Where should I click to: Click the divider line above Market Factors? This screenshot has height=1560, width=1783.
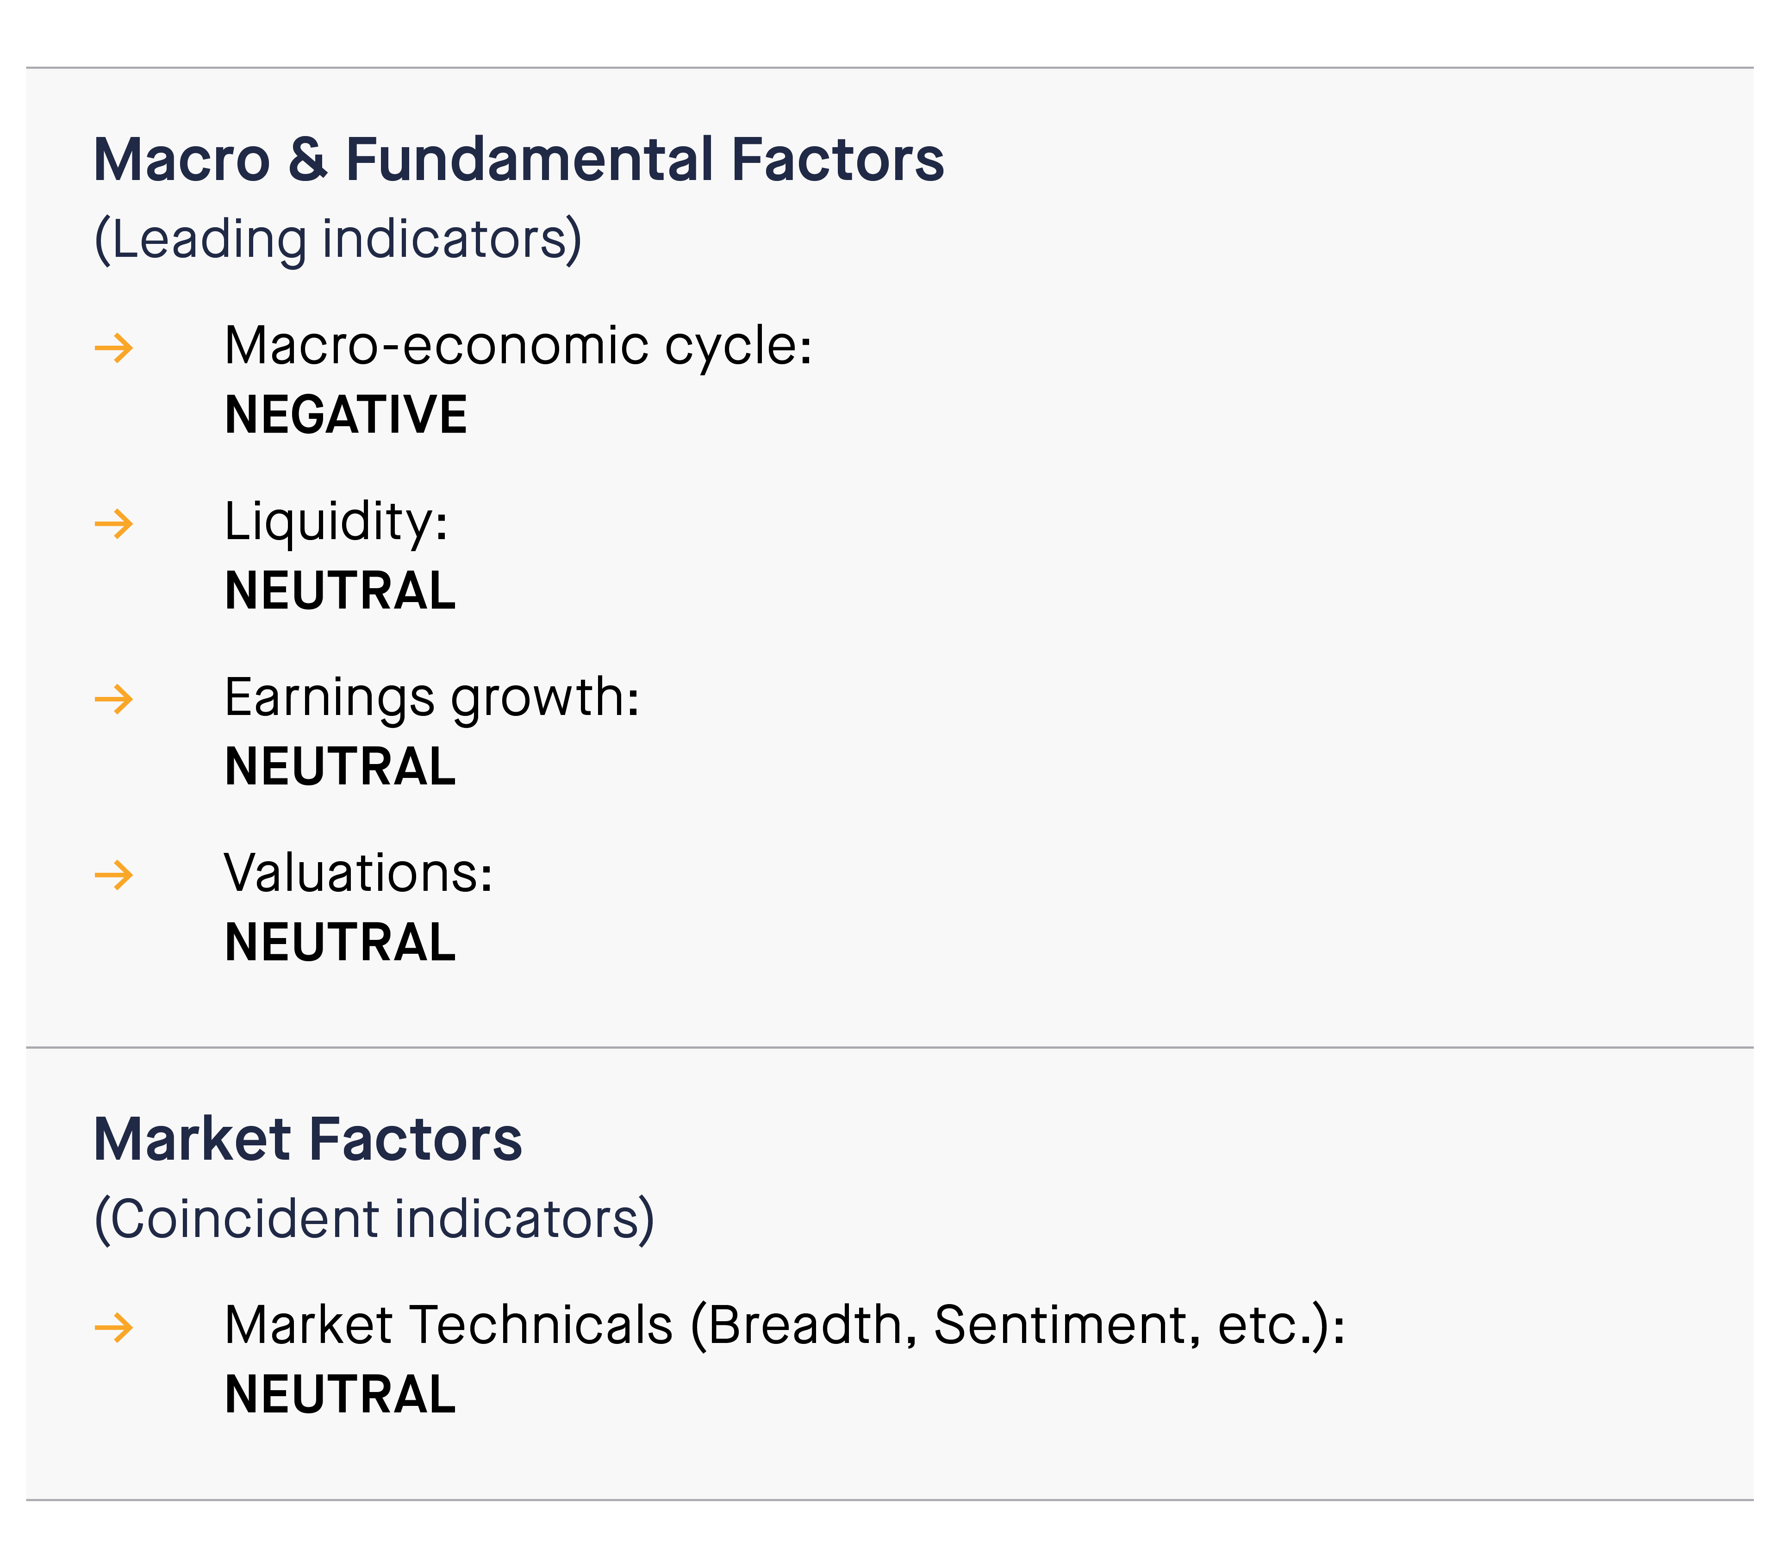click(890, 1047)
